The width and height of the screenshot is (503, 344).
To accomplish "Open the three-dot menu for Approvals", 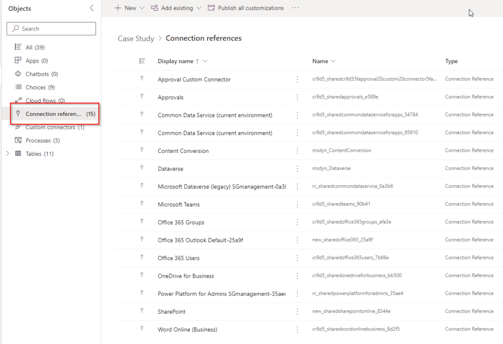I will point(297,97).
